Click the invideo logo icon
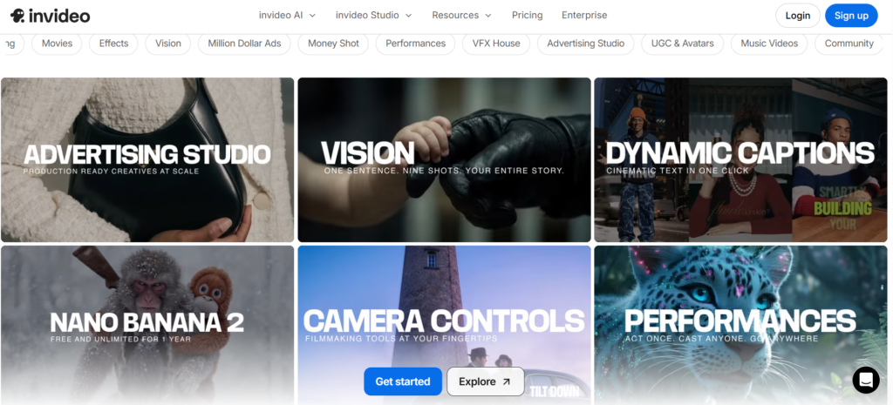The width and height of the screenshot is (893, 405). (17, 16)
